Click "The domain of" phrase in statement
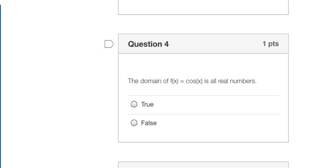This screenshot has width=321, height=168. click(x=148, y=81)
